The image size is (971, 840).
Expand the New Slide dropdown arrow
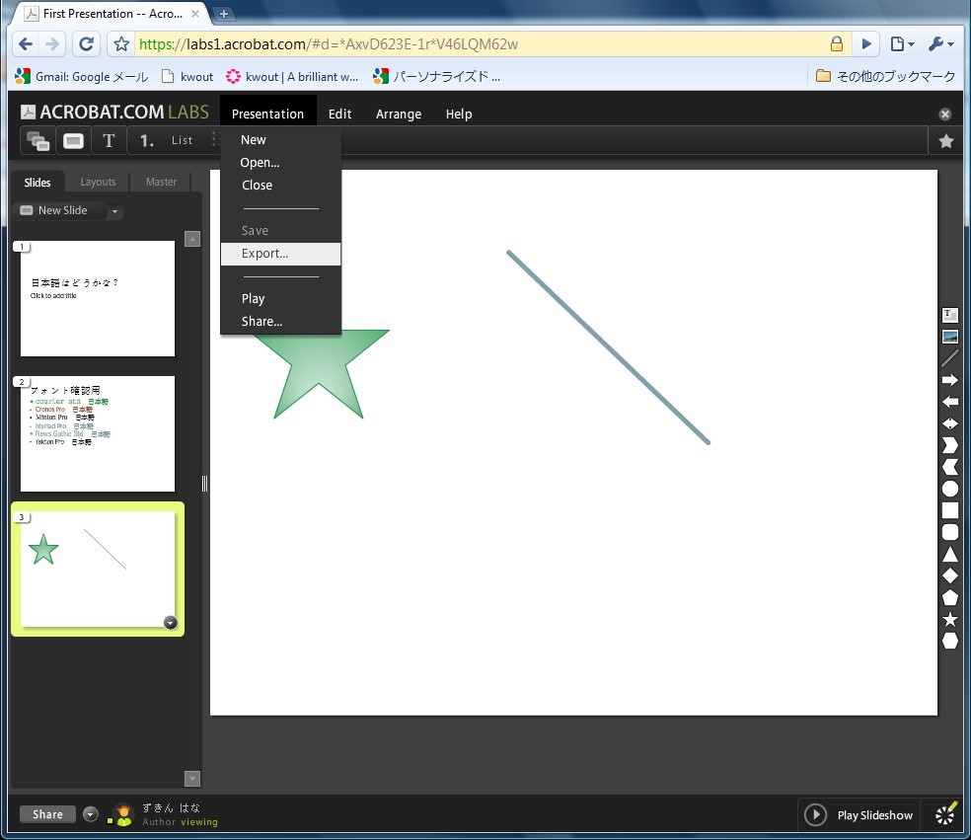click(114, 211)
